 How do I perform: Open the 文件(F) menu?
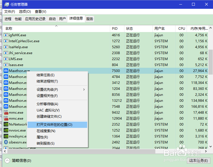click(x=9, y=12)
